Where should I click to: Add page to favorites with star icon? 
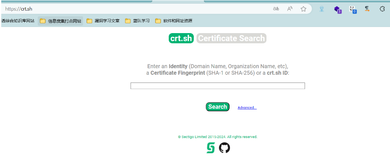coord(303,9)
